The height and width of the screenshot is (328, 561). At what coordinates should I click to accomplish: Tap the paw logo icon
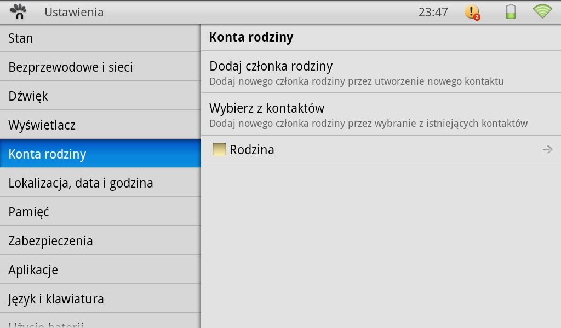click(18, 11)
